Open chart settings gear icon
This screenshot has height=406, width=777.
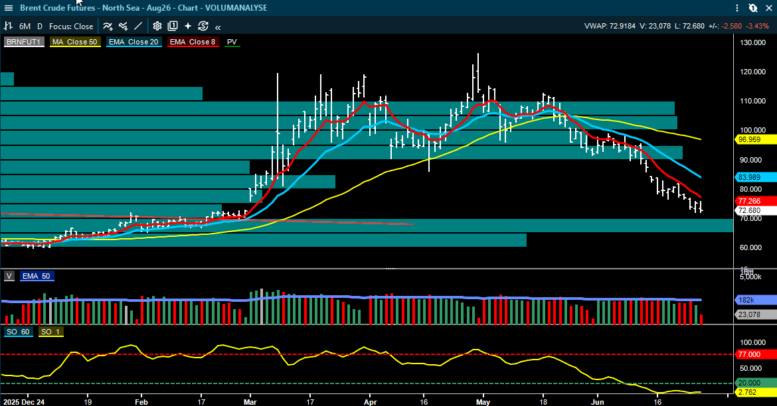(157, 27)
